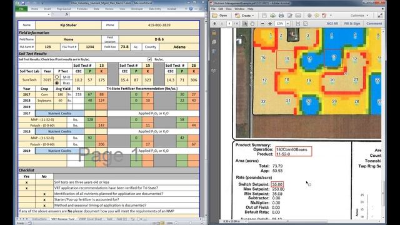The width and height of the screenshot is (400, 225).
Task: Open the AGI All pane in Acrobat
Action: pos(332,24)
